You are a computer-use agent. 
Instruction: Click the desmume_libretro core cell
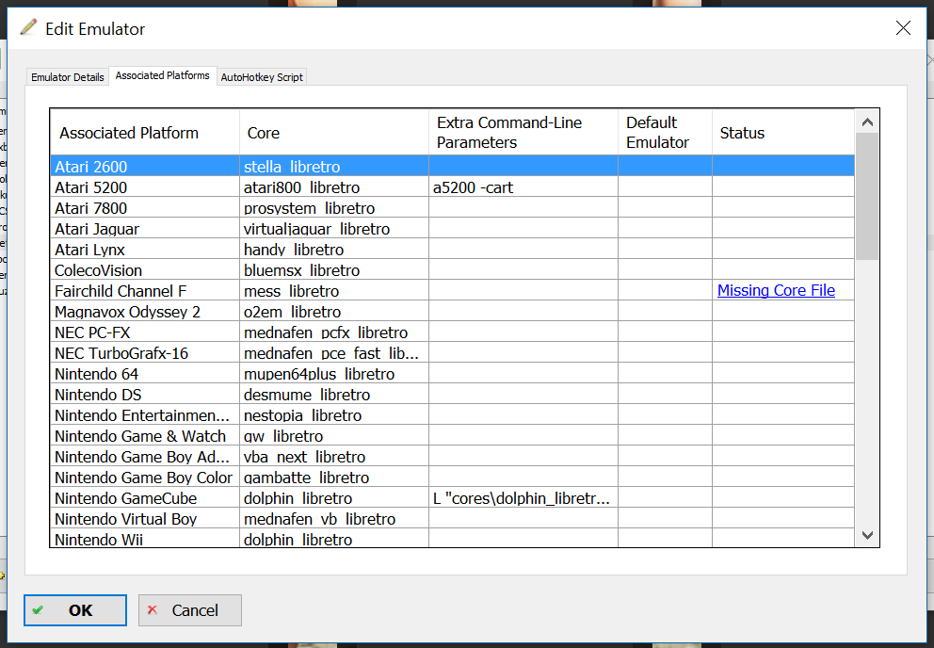[x=334, y=394]
